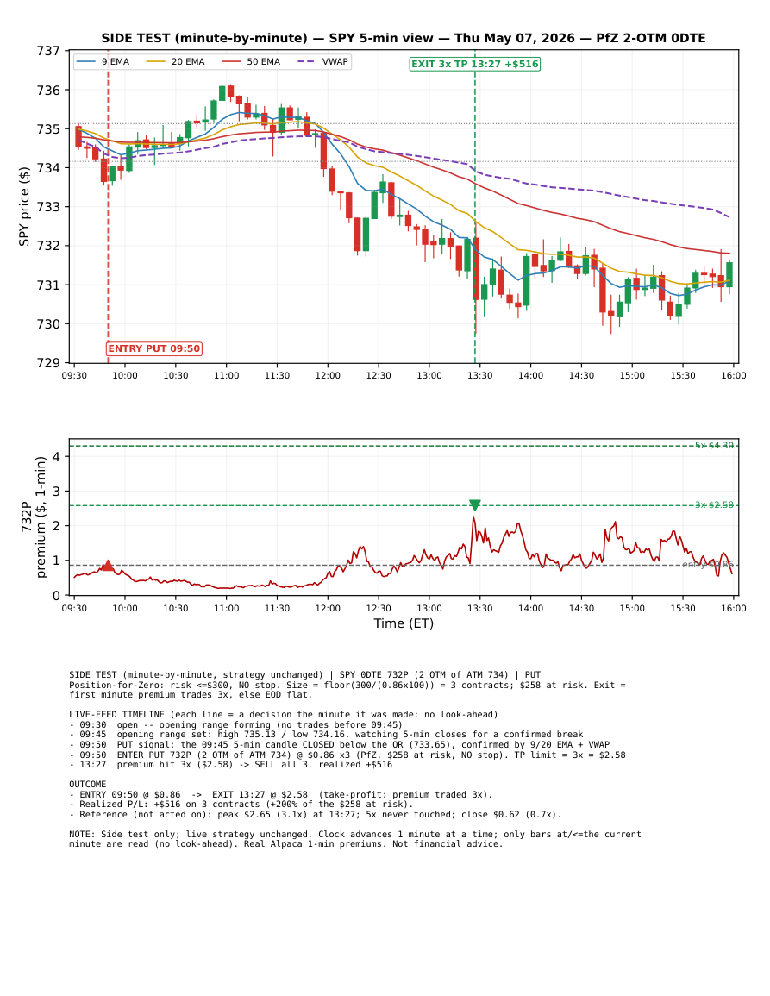Click the ENTRY PUT 09:50 label
The height and width of the screenshot is (996, 770).
coord(154,348)
